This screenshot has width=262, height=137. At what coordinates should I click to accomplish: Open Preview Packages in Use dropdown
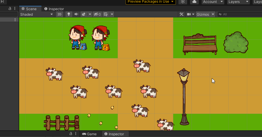151,2
